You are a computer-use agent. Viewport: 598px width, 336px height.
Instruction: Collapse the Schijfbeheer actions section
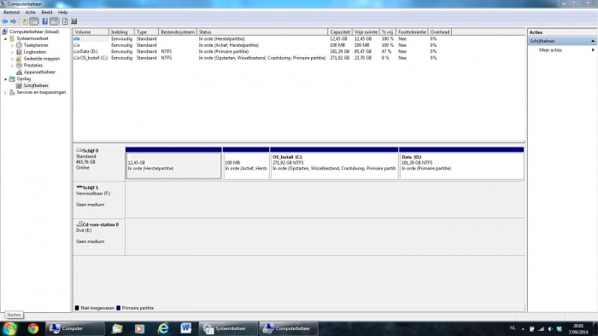[593, 41]
